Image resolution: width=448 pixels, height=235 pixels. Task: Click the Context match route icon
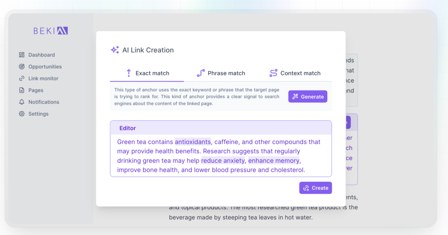pos(273,73)
